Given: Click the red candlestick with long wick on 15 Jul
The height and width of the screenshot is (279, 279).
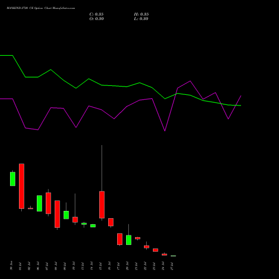Looking at the screenshot, I should click(102, 205).
